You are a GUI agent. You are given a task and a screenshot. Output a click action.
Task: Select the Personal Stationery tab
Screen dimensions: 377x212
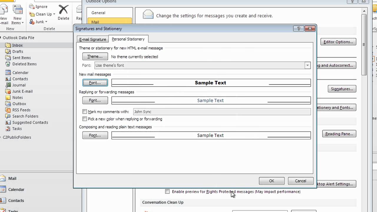(128, 39)
